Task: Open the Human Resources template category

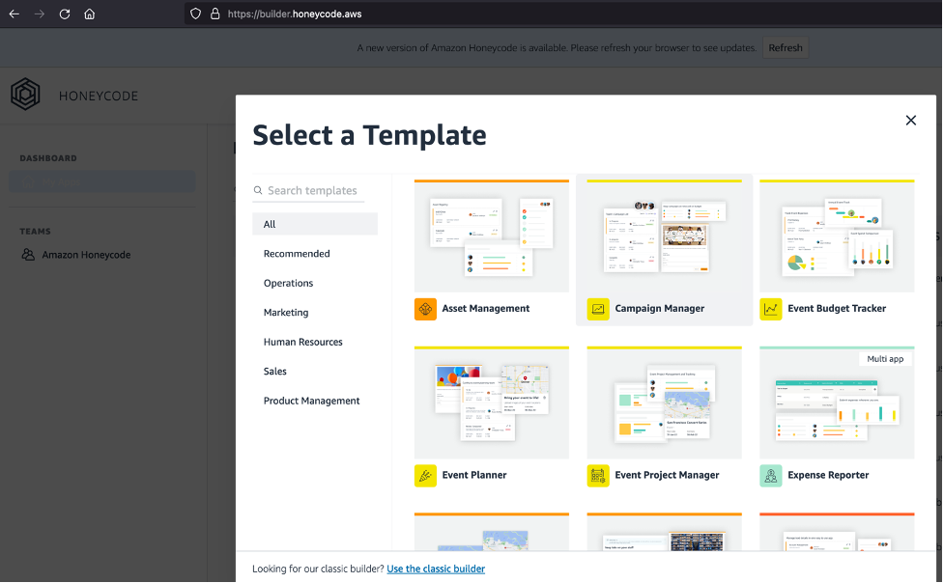Action: (x=302, y=342)
